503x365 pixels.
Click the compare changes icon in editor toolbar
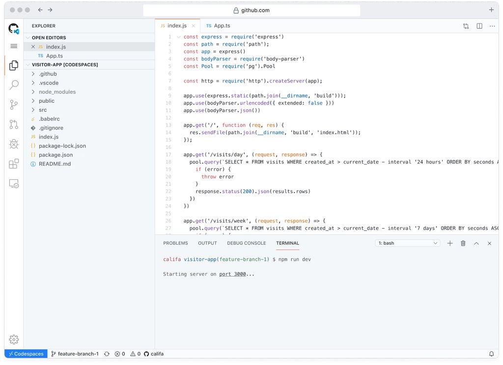466,26
